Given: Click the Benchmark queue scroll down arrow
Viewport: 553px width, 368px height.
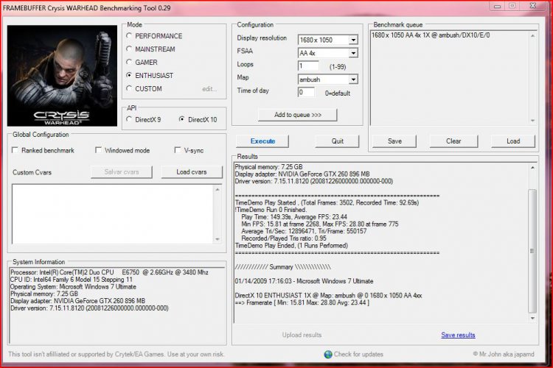Looking at the screenshot, I should point(532,121).
